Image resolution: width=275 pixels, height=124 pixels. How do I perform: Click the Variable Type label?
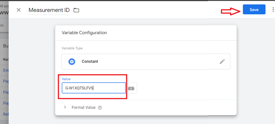coord(72,48)
